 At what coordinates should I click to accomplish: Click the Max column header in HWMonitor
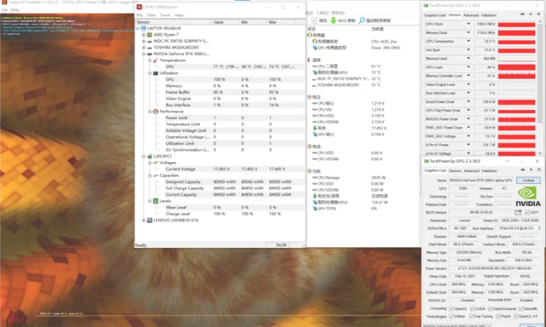point(280,22)
